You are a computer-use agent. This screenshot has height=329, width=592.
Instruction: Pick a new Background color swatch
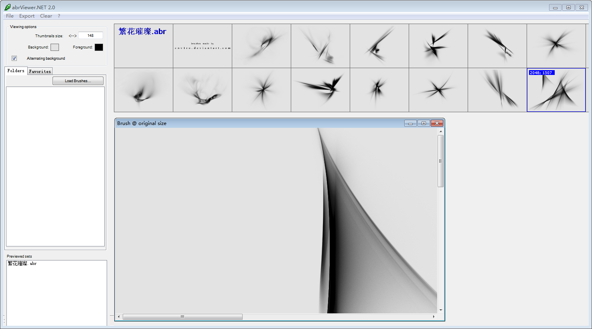(55, 47)
